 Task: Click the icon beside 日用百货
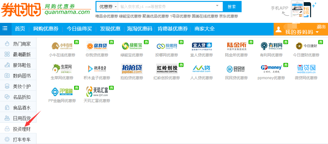point(7,118)
